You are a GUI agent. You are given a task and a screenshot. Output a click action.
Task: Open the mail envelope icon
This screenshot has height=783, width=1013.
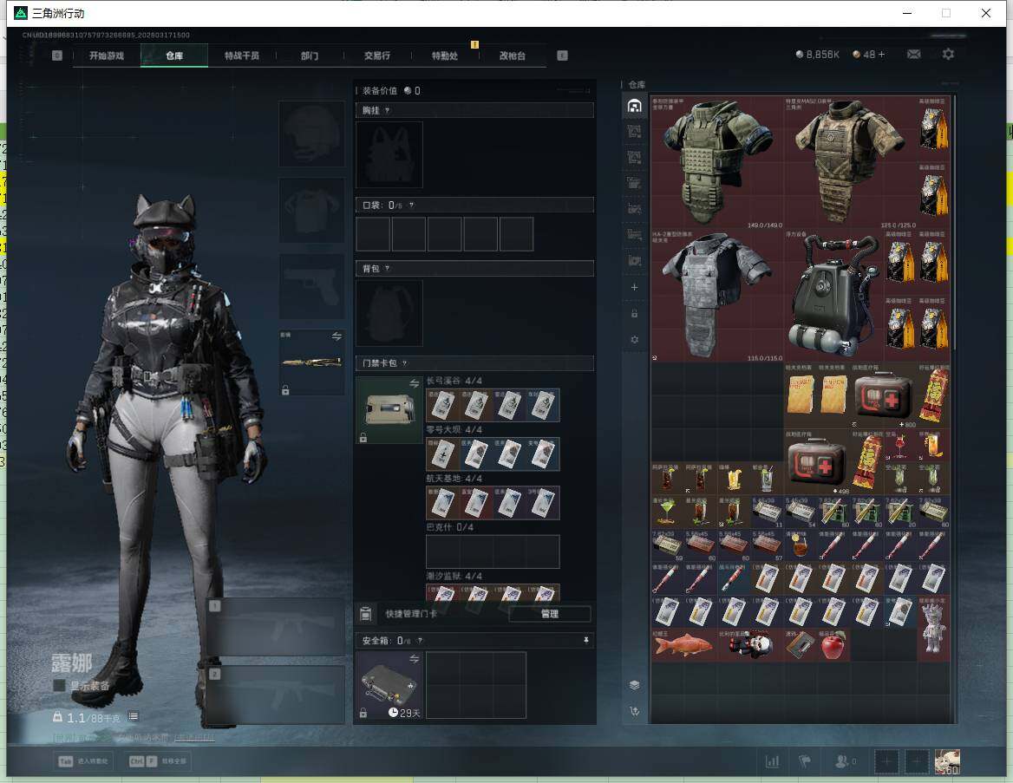pyautogui.click(x=913, y=55)
